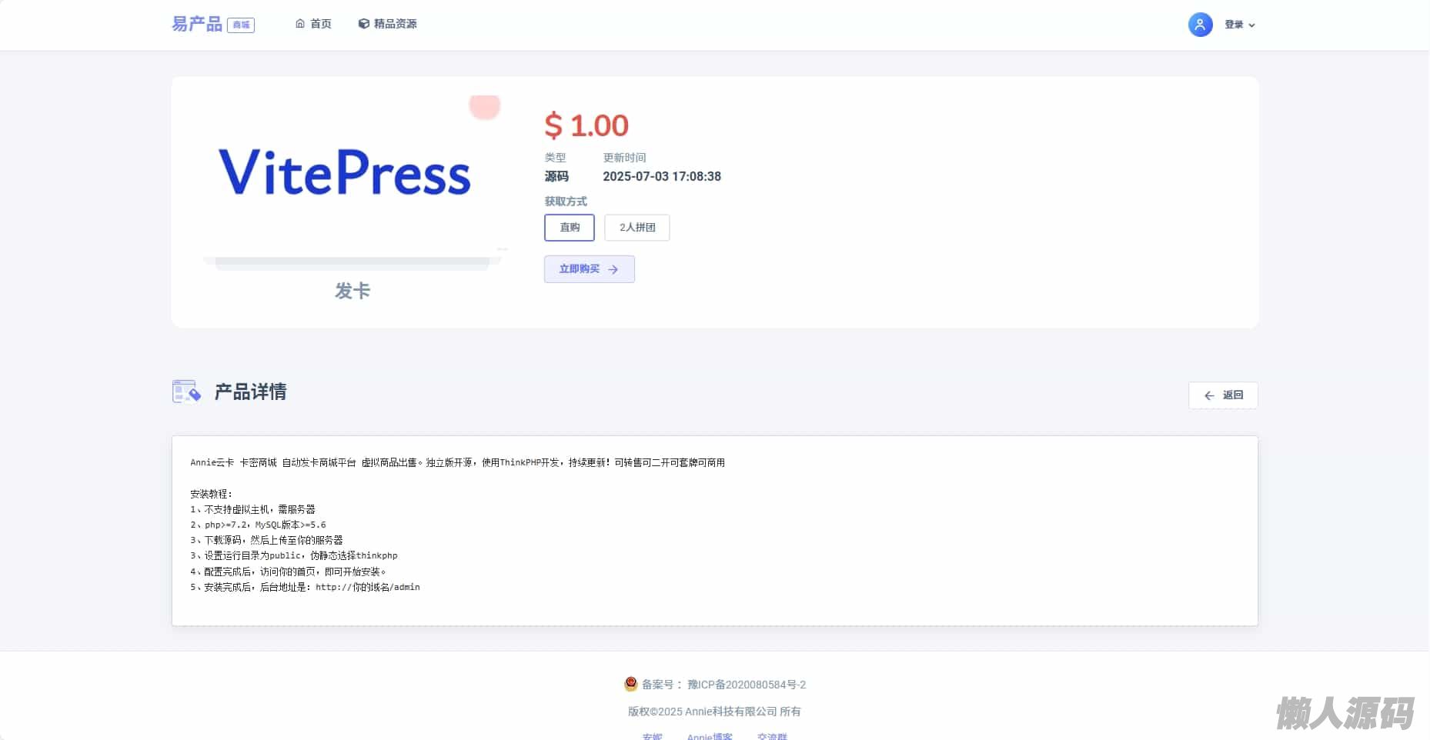Click the 立即购买 buy now button
Screen dimensions: 1430x740
coord(590,269)
